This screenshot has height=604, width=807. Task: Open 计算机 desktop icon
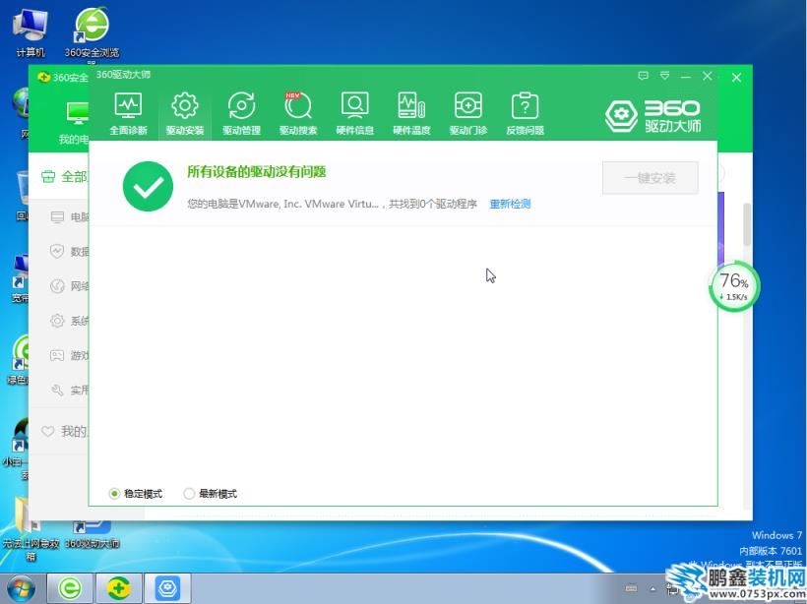point(31,32)
